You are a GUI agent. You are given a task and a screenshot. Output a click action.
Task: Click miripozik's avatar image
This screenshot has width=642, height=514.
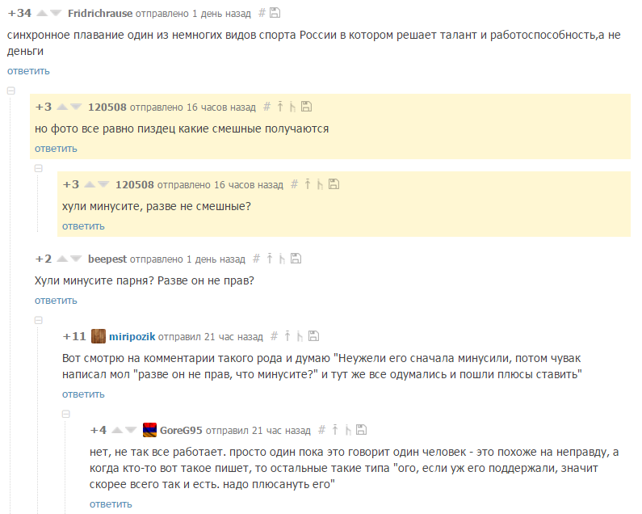pos(99,336)
